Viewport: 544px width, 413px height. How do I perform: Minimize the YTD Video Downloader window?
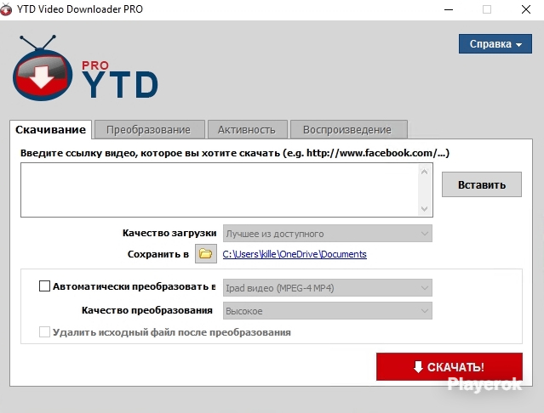(449, 9)
